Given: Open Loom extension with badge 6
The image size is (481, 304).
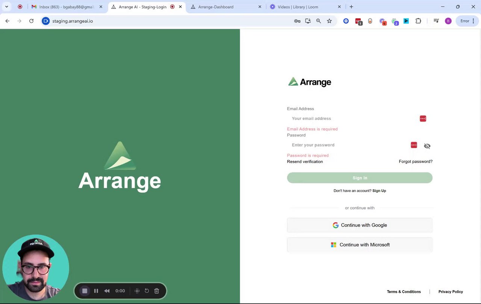Looking at the screenshot, I should click(383, 21).
